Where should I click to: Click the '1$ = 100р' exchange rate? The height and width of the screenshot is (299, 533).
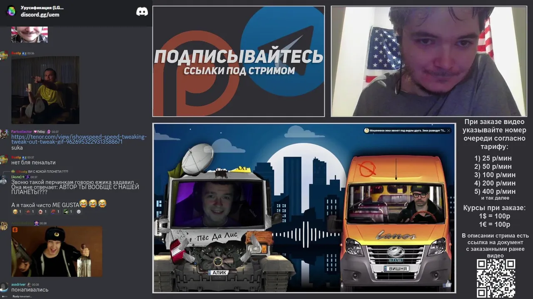click(495, 216)
